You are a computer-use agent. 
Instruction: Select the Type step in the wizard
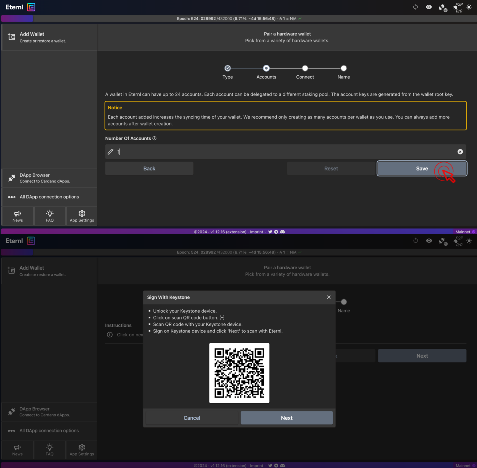227,68
